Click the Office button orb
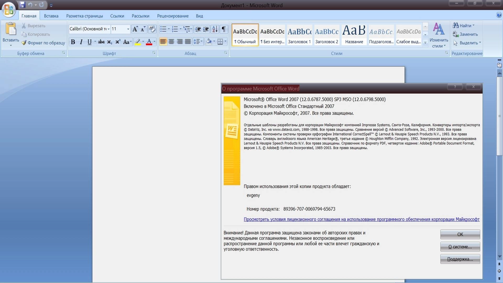The image size is (503, 283). click(x=9, y=9)
